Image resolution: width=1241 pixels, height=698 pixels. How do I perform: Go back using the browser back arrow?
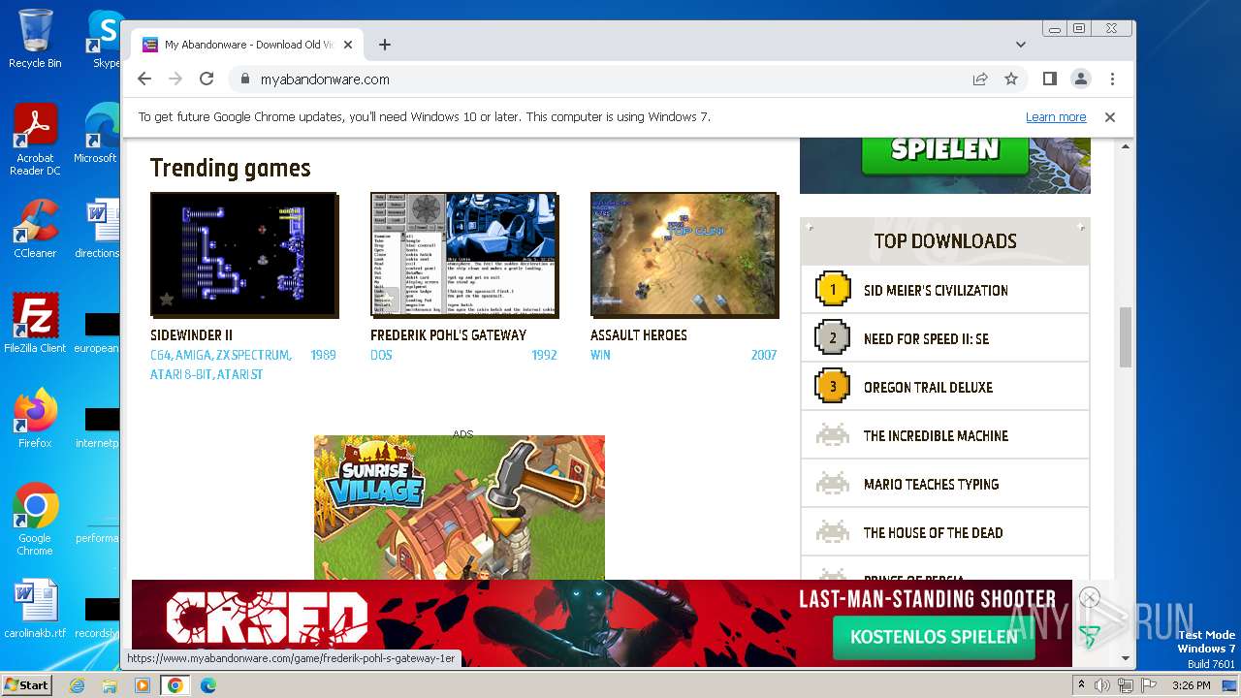(144, 79)
